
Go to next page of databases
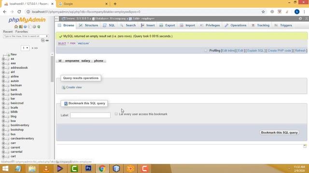[32, 48]
